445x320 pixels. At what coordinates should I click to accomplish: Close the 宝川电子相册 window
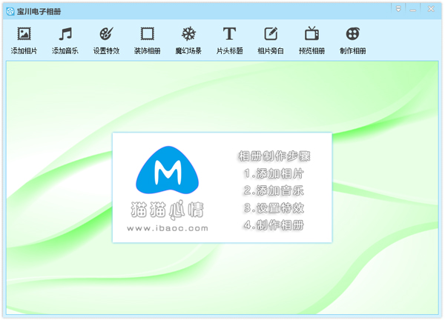tap(430, 7)
